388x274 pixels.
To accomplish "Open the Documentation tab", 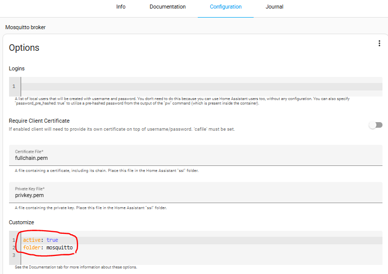I will [x=168, y=7].
